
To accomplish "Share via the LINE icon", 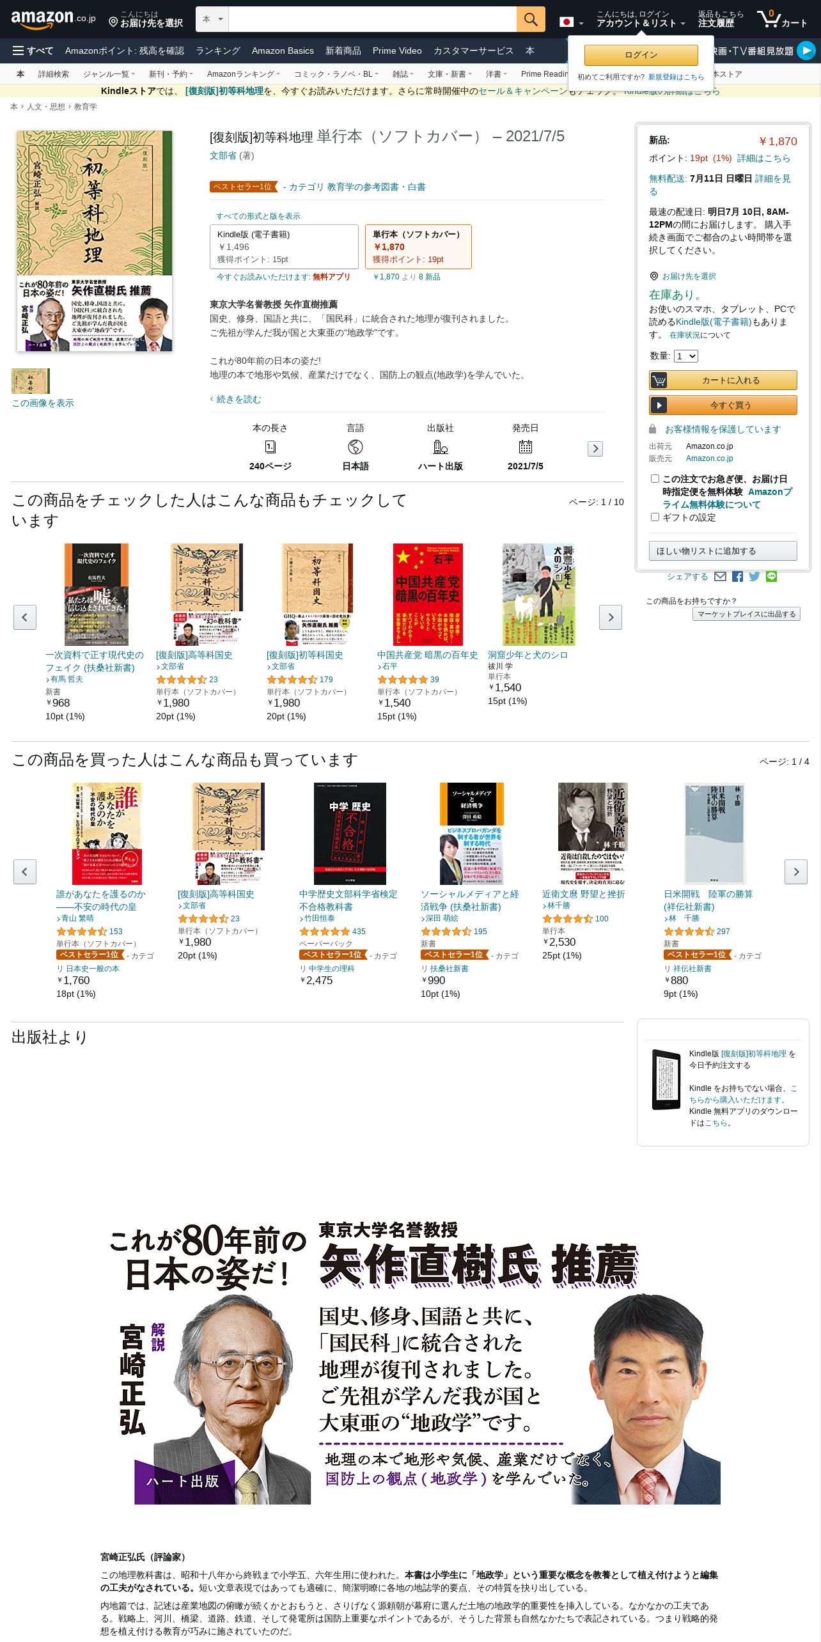I will coord(772,577).
